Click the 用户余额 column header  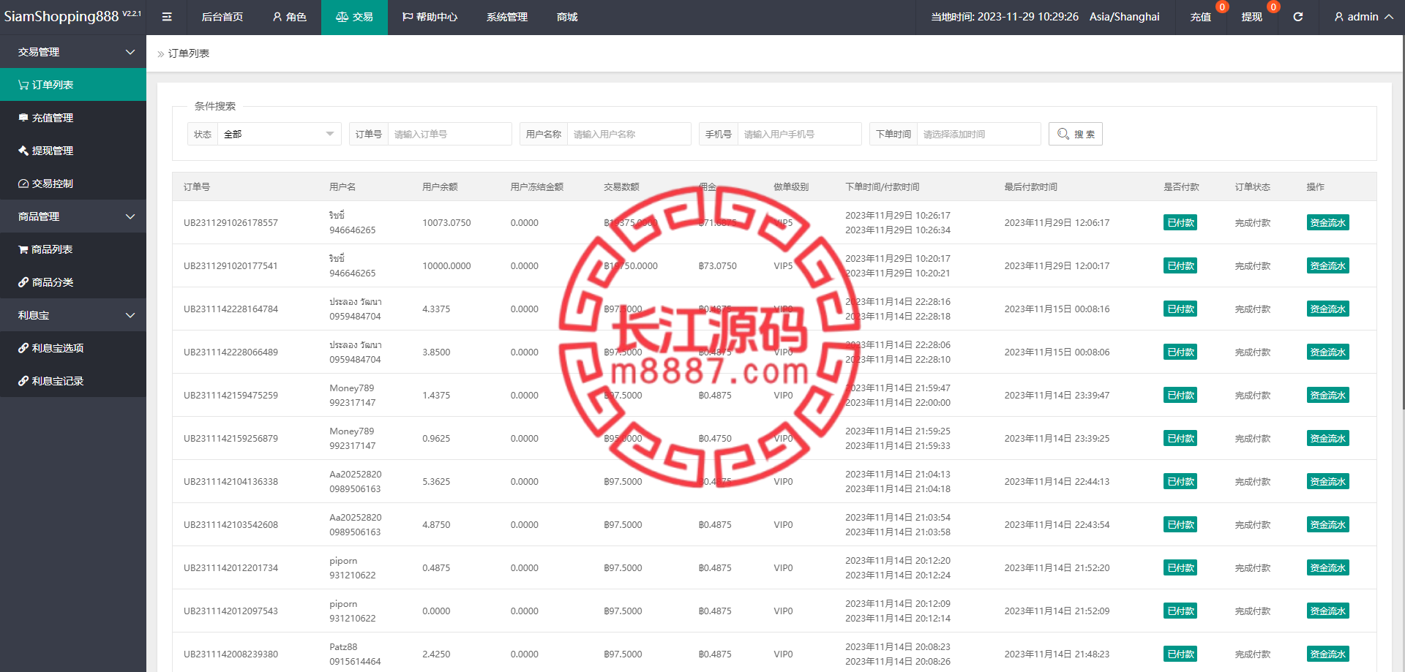[440, 187]
